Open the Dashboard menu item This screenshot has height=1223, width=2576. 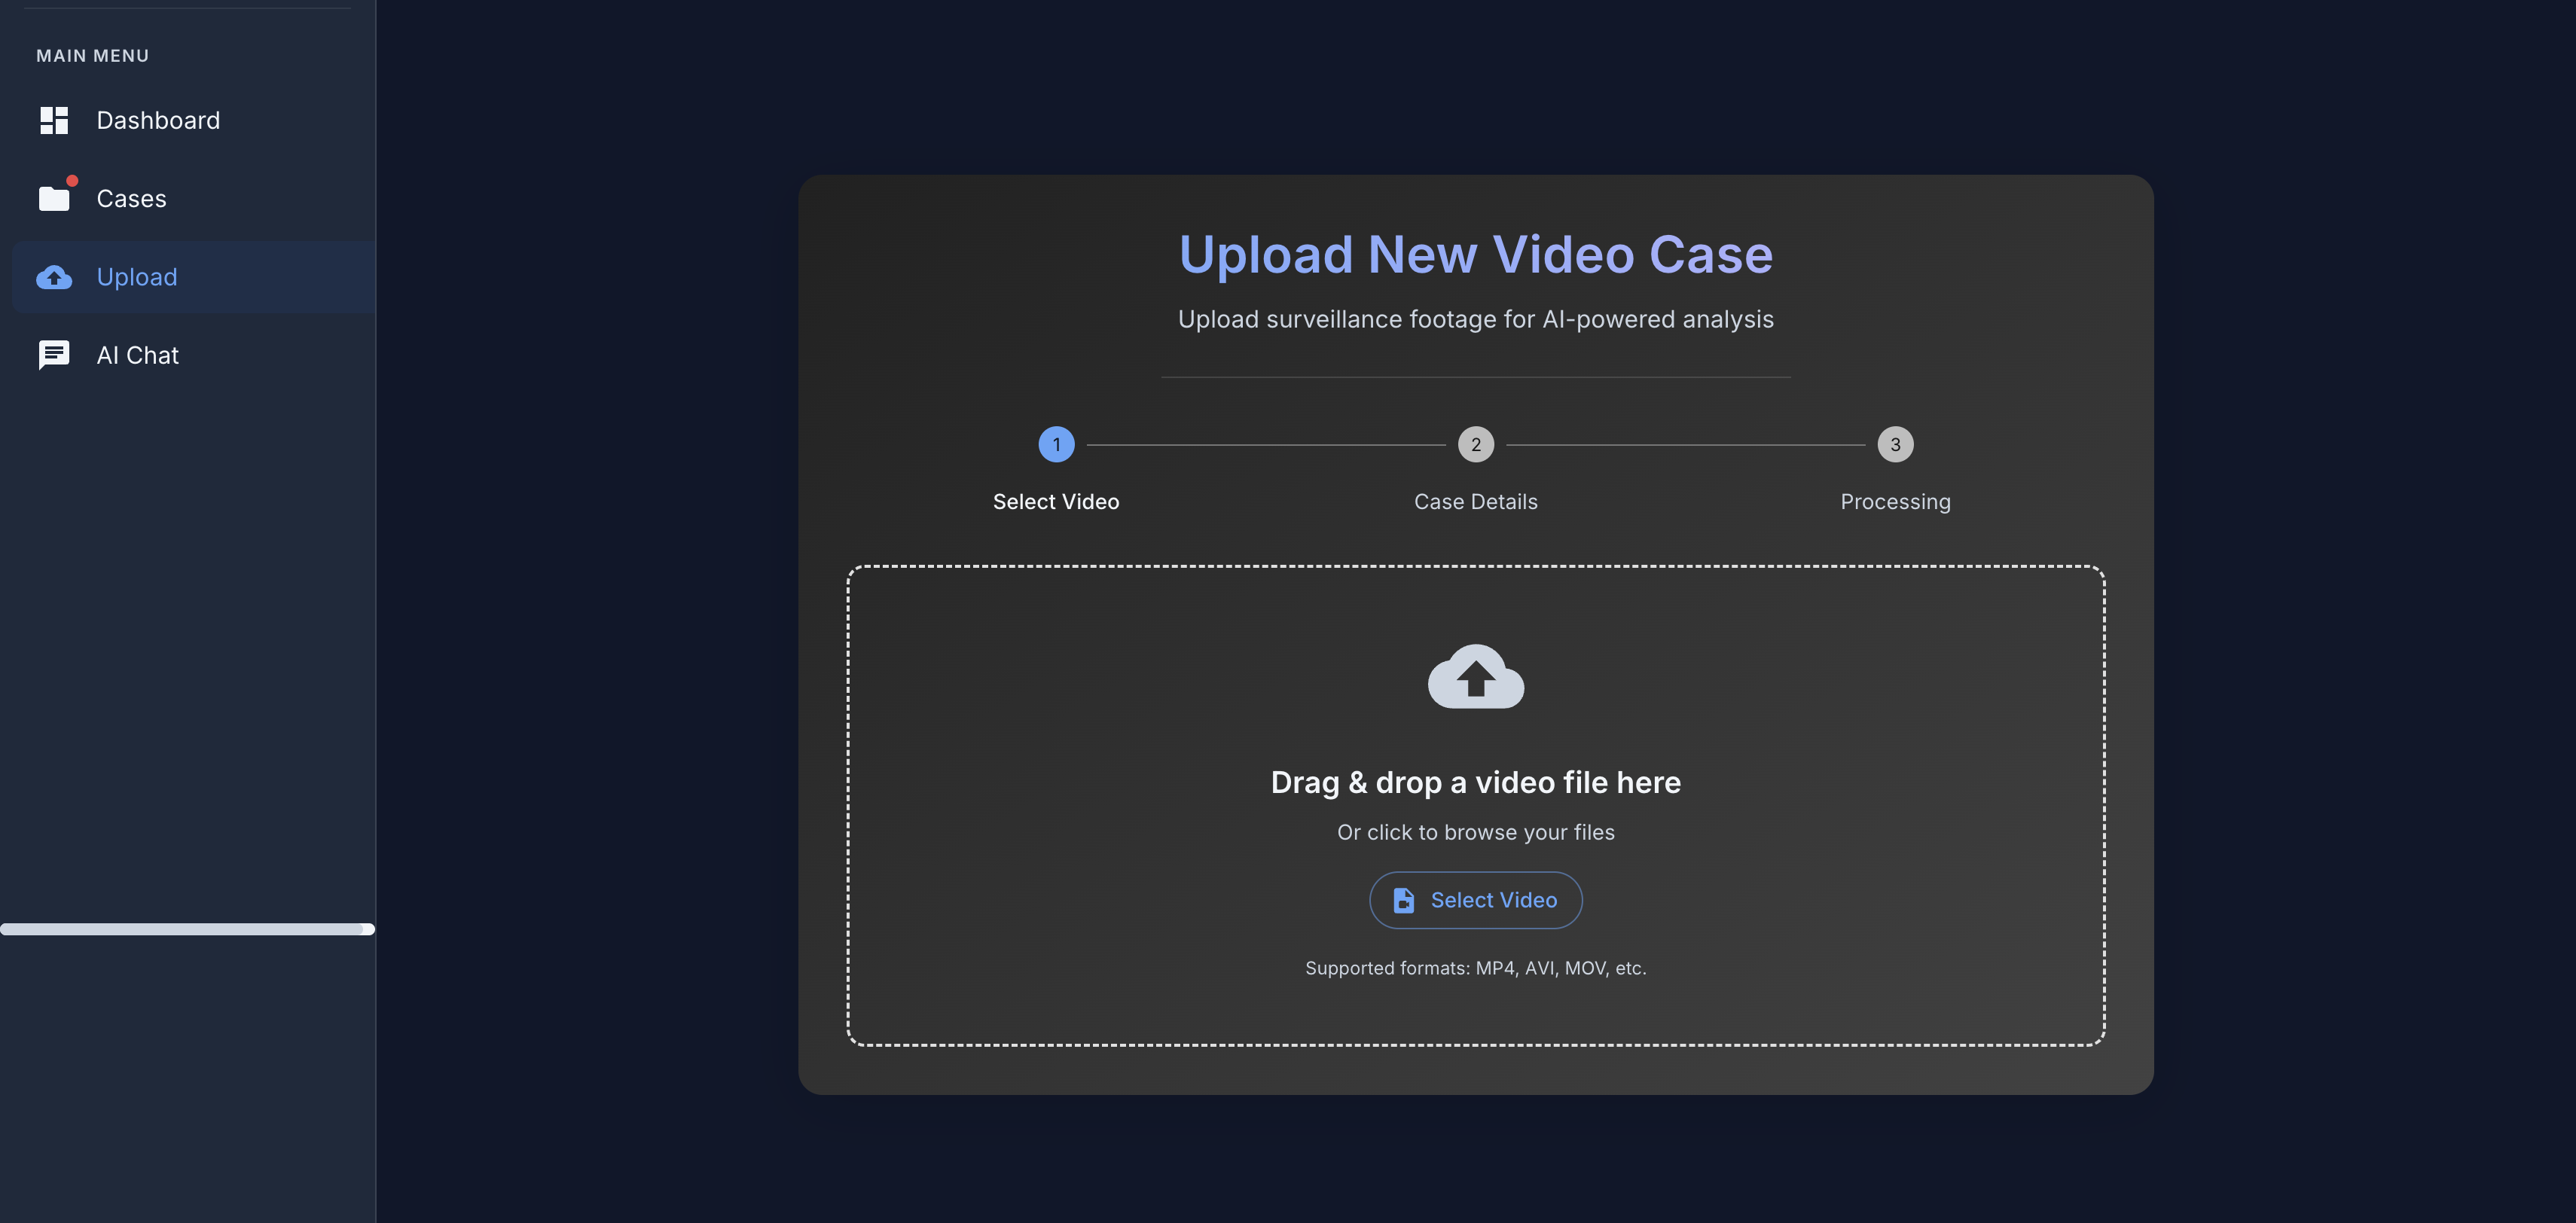[x=158, y=120]
